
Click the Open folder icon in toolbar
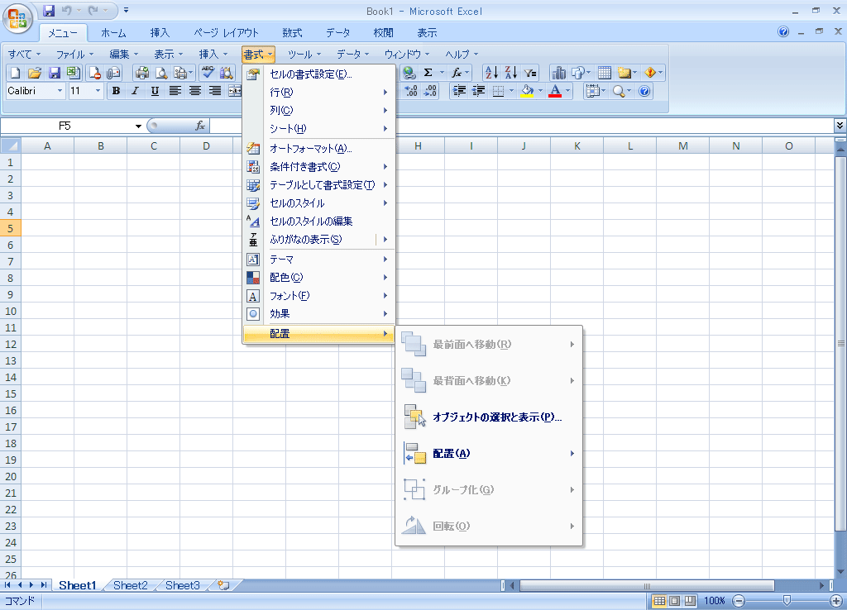(35, 73)
